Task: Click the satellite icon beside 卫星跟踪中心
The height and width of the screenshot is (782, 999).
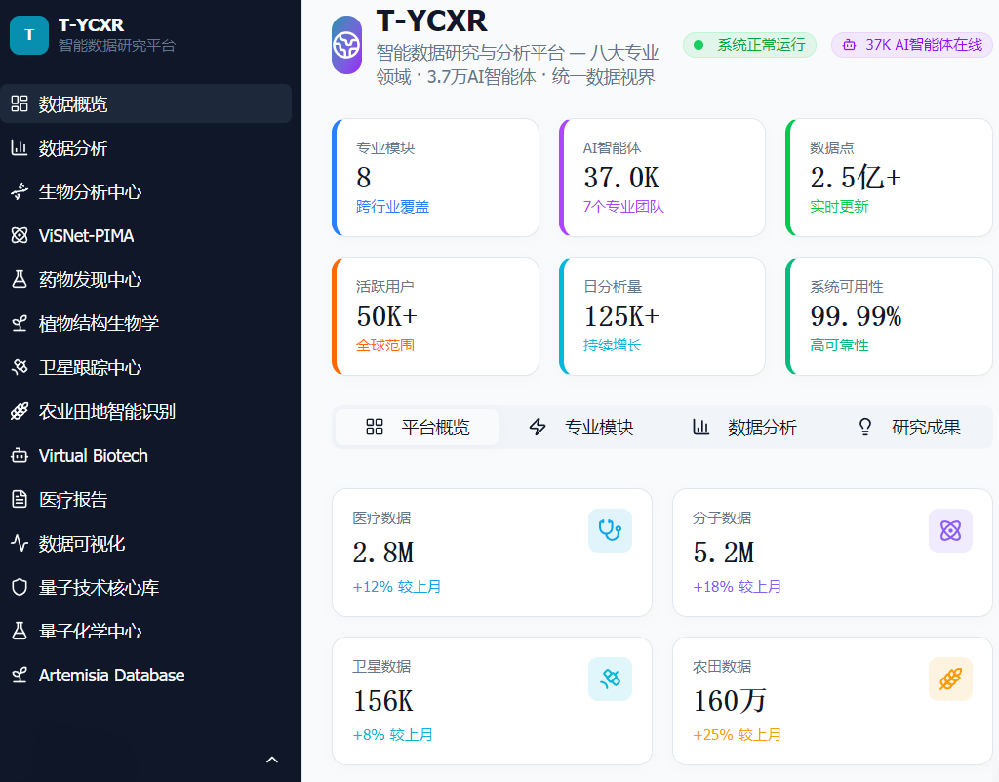Action: (20, 367)
